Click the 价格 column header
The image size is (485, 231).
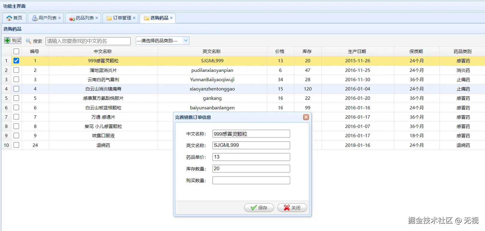click(x=280, y=51)
